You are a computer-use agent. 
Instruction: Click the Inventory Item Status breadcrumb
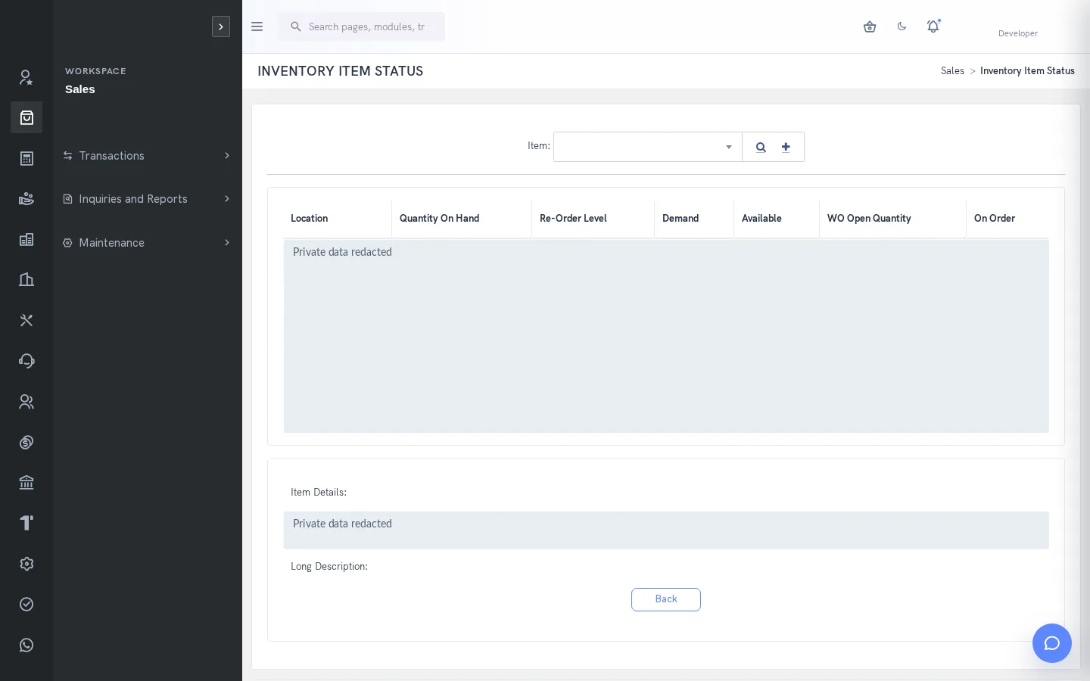click(1027, 71)
